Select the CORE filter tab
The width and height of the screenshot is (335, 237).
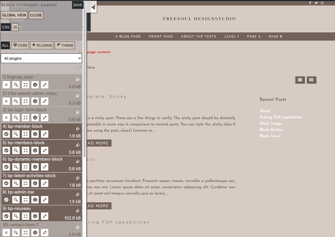(x=20, y=45)
